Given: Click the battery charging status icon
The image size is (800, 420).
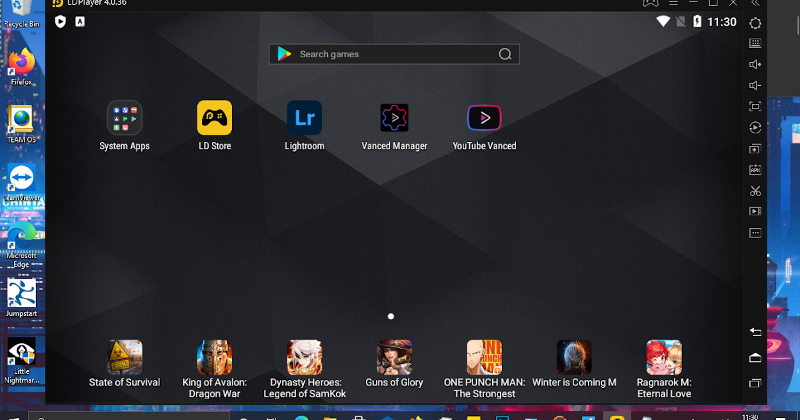Looking at the screenshot, I should pyautogui.click(x=697, y=21).
